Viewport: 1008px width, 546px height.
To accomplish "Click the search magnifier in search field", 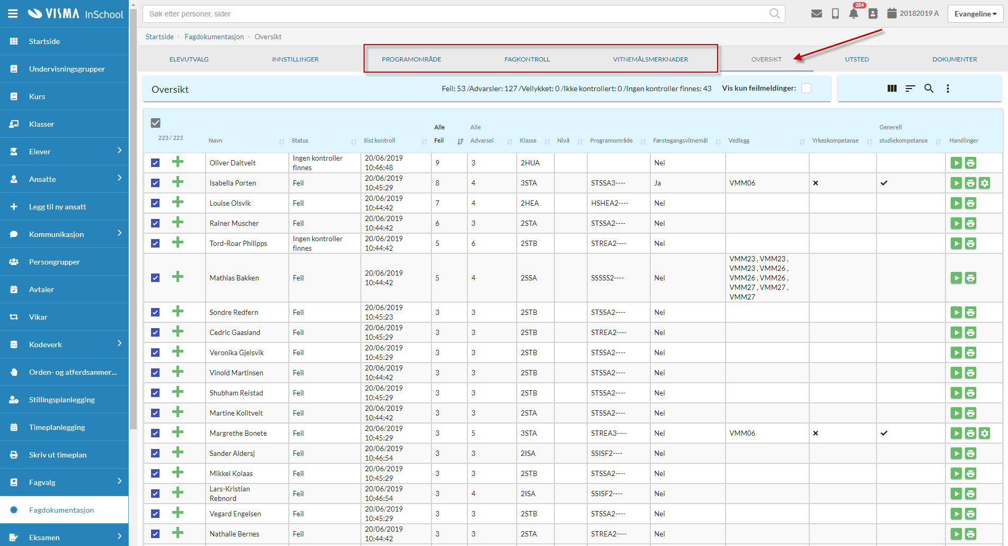I will coord(774,14).
